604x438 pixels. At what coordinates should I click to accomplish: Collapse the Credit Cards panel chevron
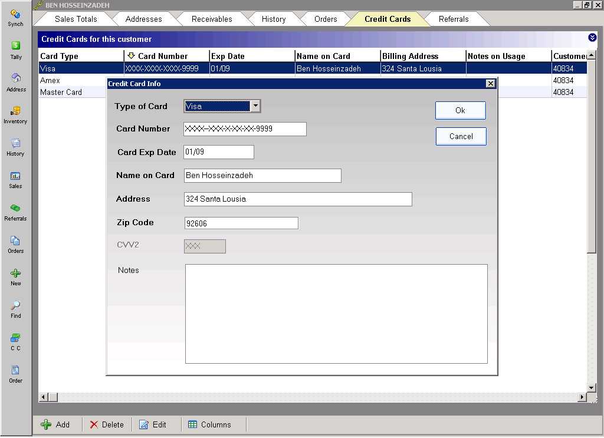(x=592, y=38)
